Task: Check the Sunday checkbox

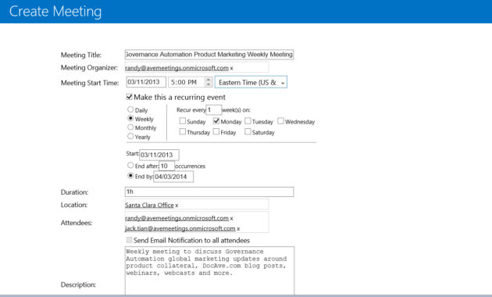Action: coord(182,121)
